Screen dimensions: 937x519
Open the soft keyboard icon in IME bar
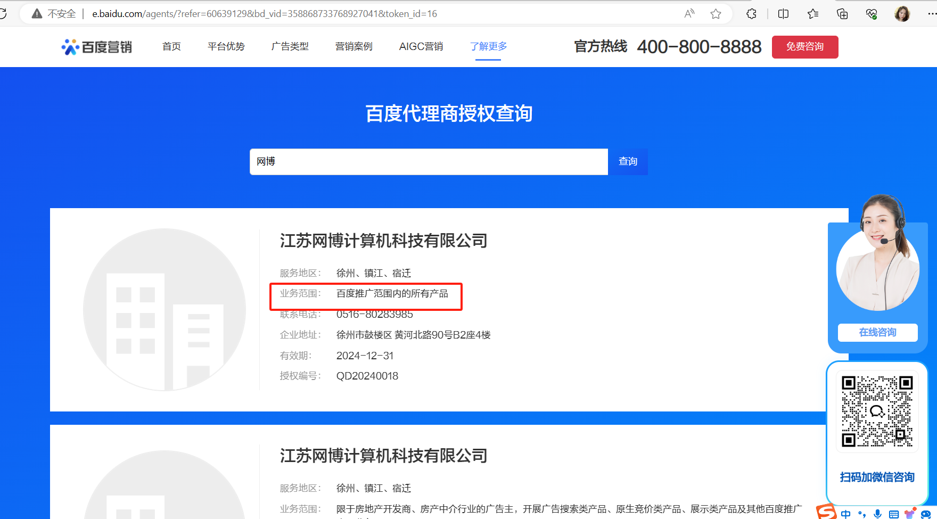click(894, 514)
